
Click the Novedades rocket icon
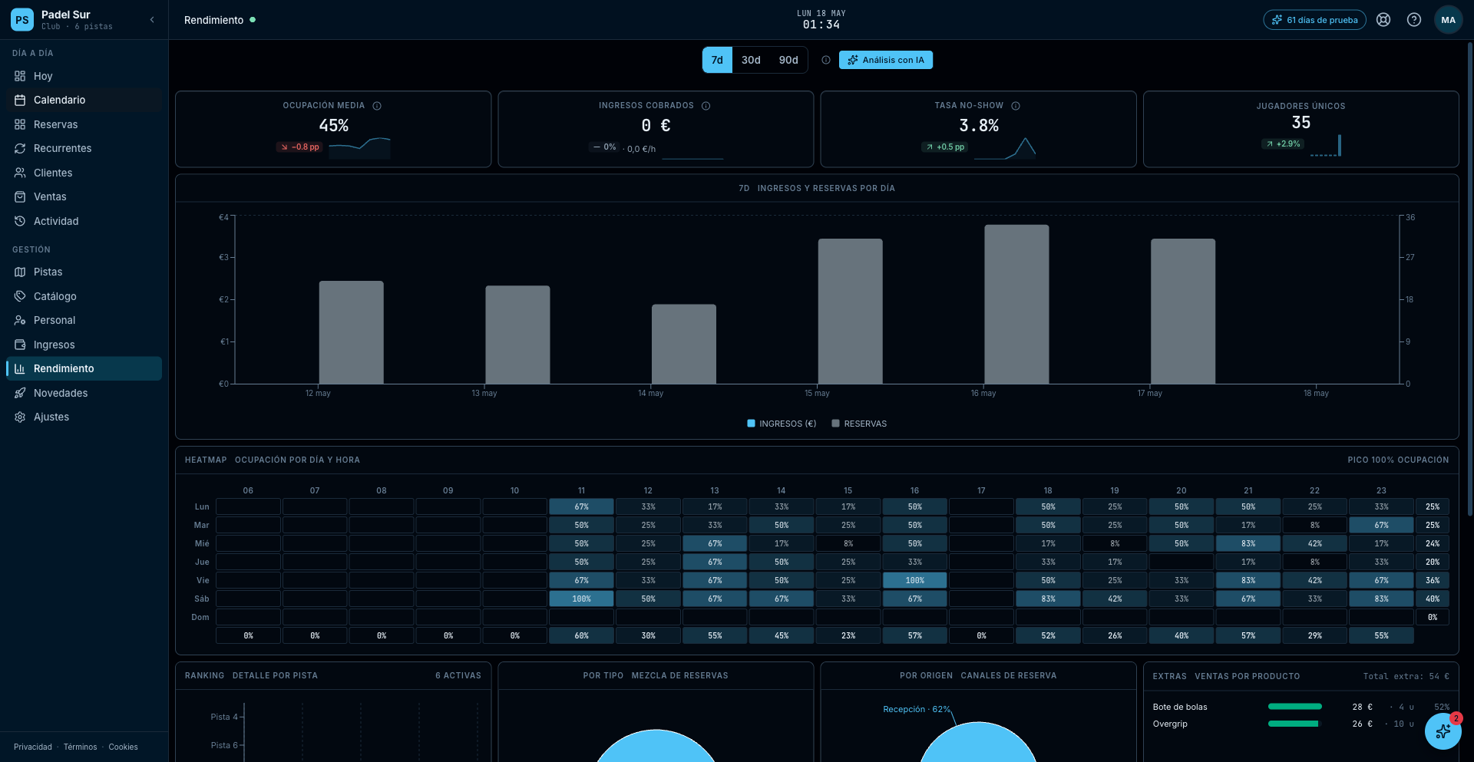(20, 393)
